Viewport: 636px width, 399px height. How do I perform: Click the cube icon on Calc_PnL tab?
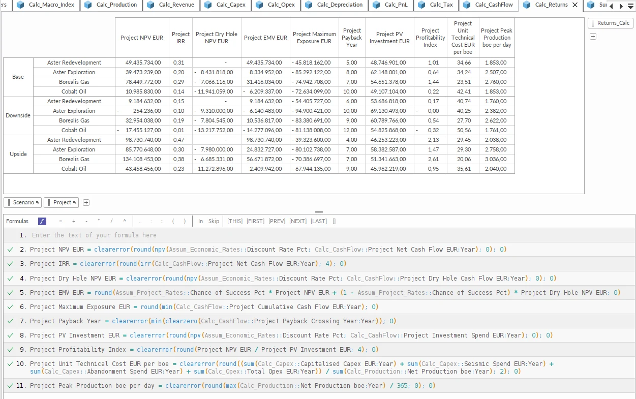tap(376, 5)
